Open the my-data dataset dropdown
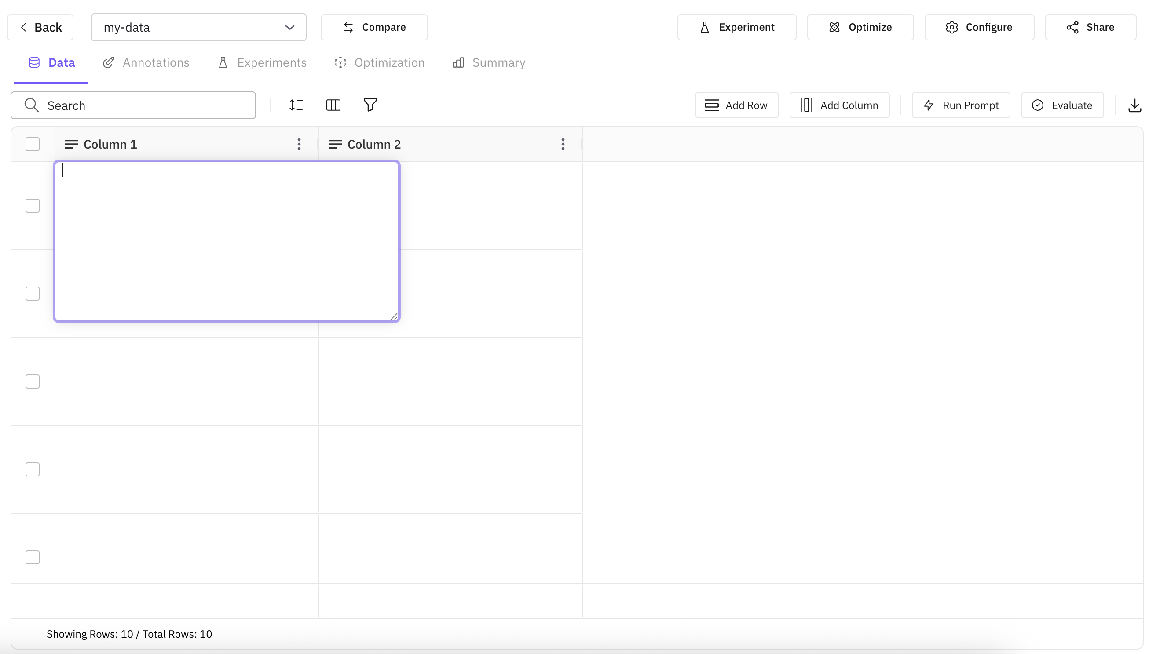Screen dimensions: 1149x654 289,27
